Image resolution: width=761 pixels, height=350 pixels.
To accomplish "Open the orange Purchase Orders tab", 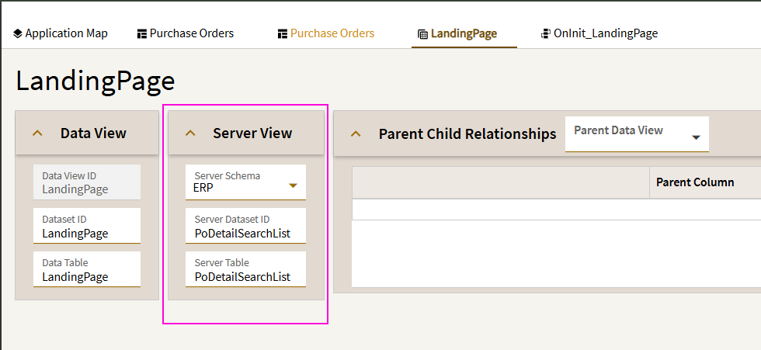I will [326, 33].
